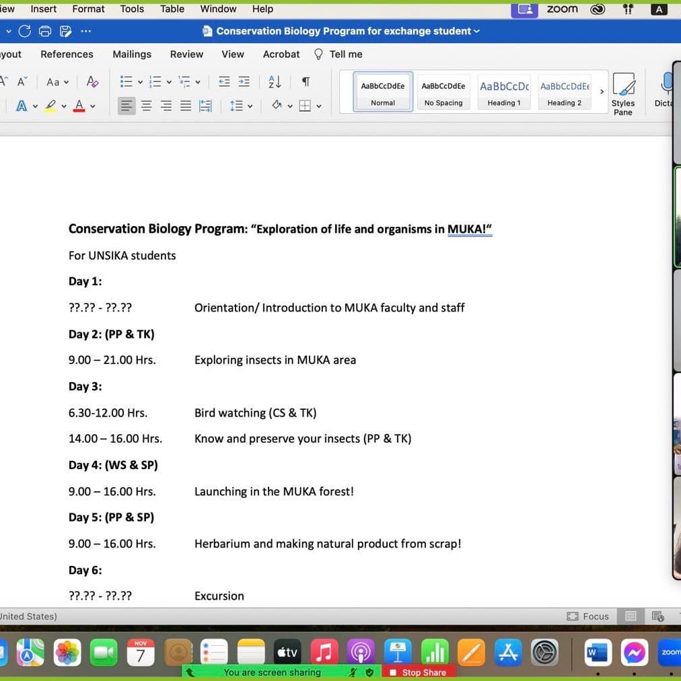Apply the Heading 1 style
The height and width of the screenshot is (681, 681).
pyautogui.click(x=504, y=92)
